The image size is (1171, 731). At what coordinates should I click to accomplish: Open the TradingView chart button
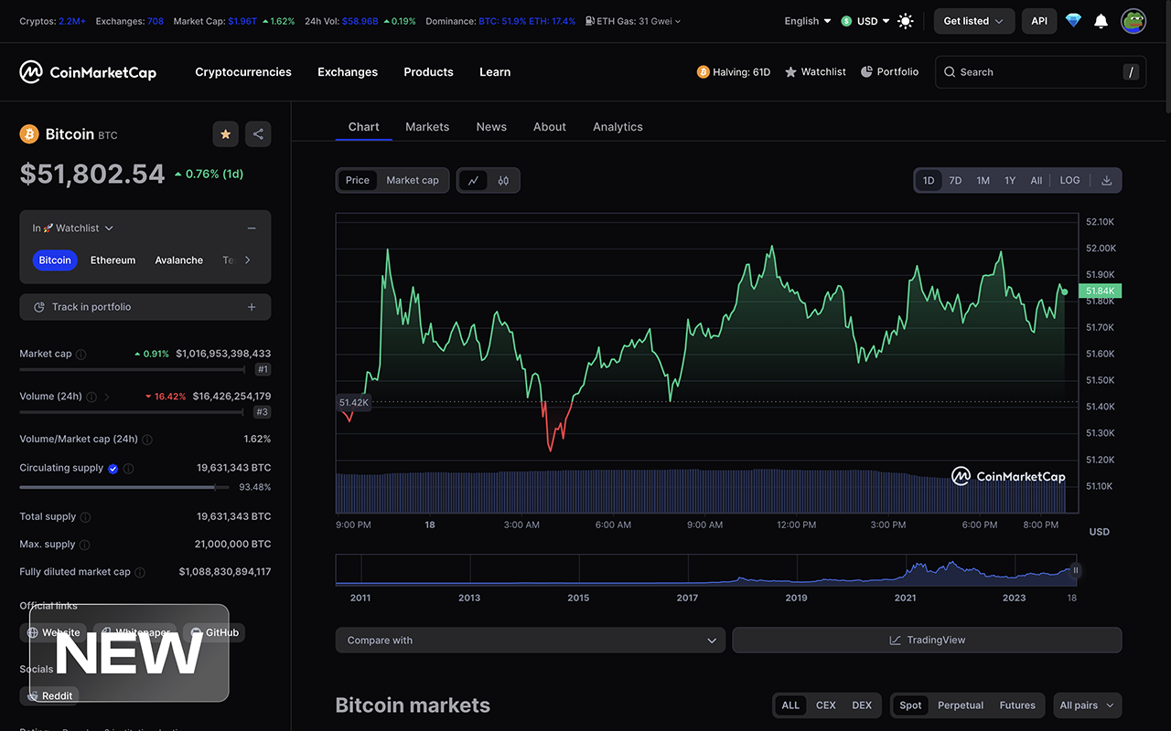pyautogui.click(x=927, y=641)
